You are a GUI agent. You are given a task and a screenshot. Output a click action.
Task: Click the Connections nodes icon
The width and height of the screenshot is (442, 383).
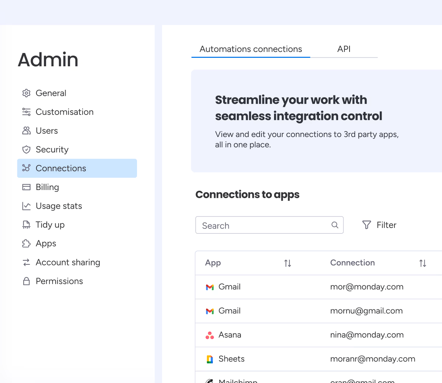(x=26, y=168)
